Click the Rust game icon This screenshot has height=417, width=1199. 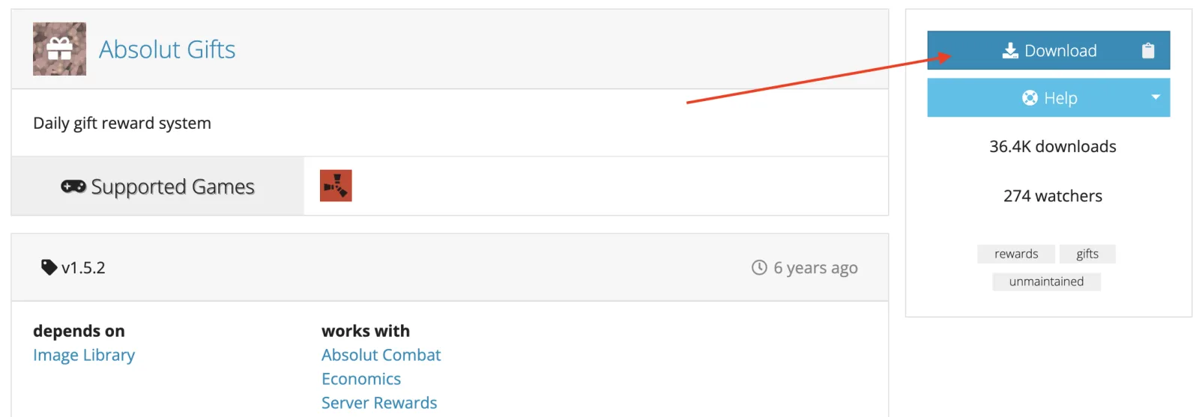(x=336, y=186)
